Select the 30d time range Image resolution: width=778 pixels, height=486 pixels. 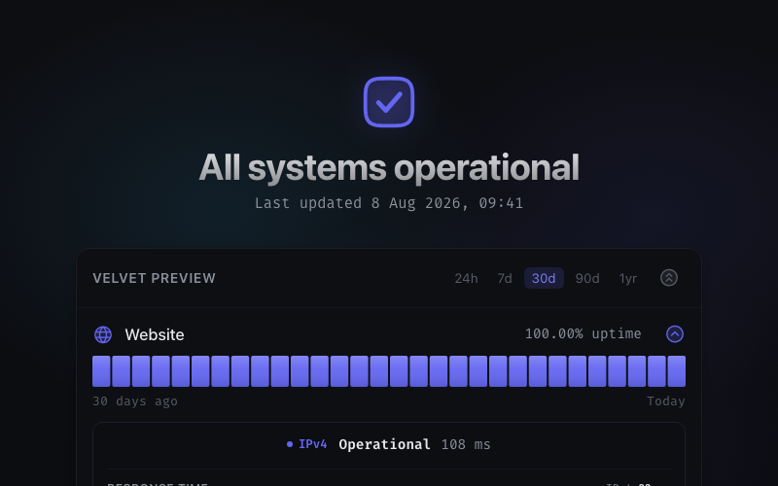pos(544,278)
